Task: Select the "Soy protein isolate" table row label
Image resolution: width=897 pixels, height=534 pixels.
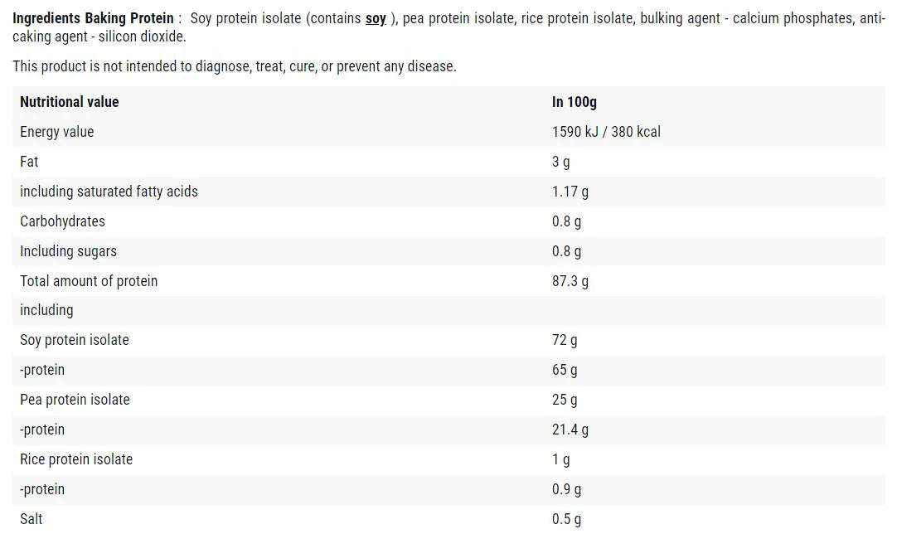Action: click(75, 340)
